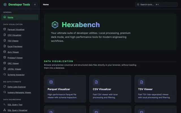Click SQL Query Visualizer network icon
This screenshot has width=181, height=113.
coord(5,110)
